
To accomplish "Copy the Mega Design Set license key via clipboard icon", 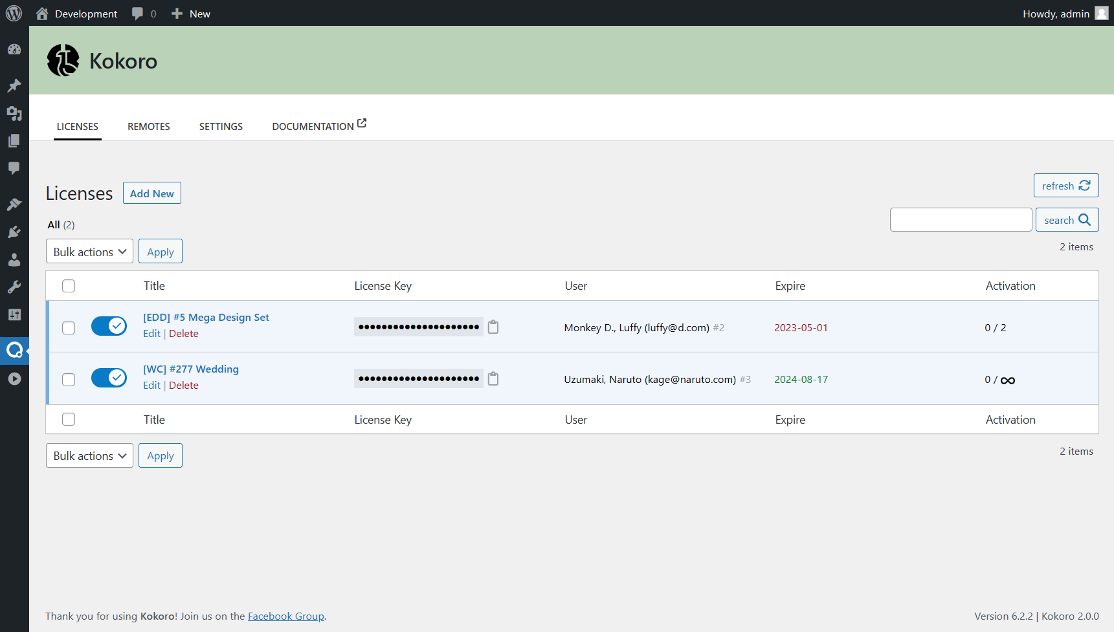I will (x=493, y=327).
